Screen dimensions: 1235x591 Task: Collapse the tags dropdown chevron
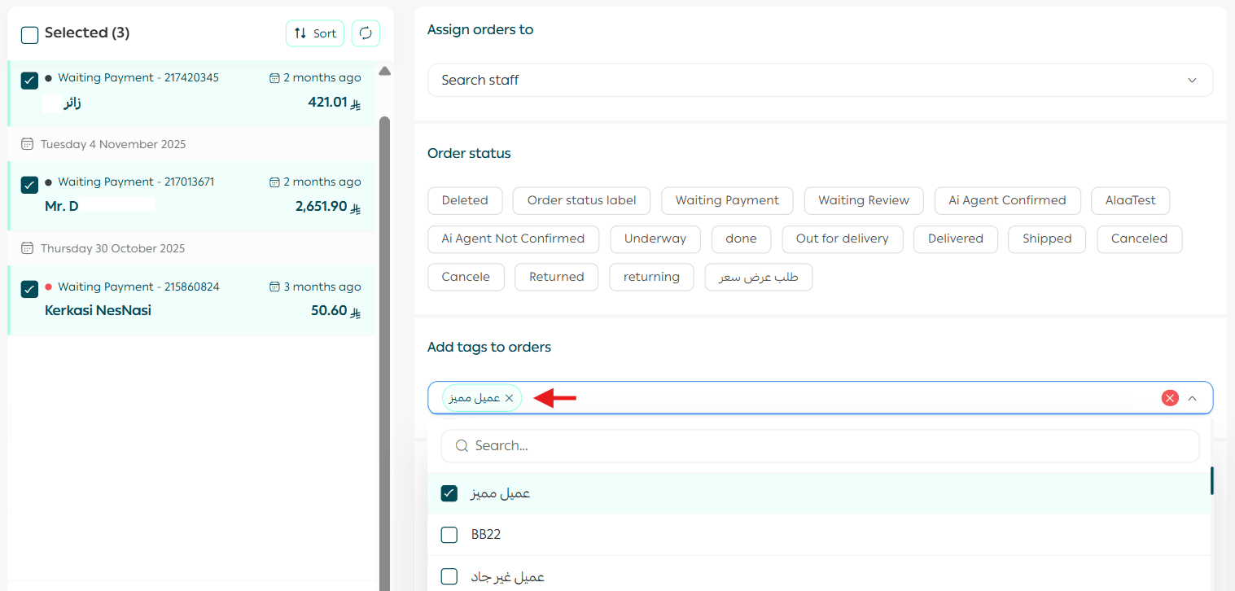click(x=1192, y=398)
